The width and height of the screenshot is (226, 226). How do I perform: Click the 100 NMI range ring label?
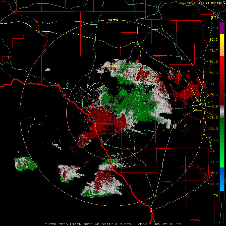[x=113, y=20]
